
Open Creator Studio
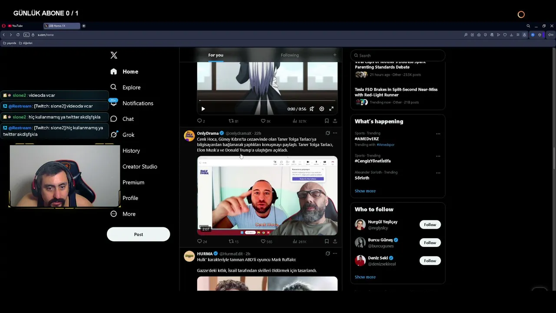140,166
